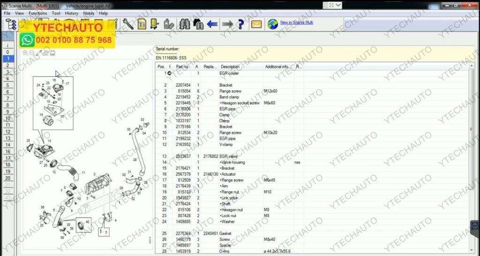This screenshot has height=256, width=480.
Task: Switch to illustration page tab 5
Action: point(7,85)
